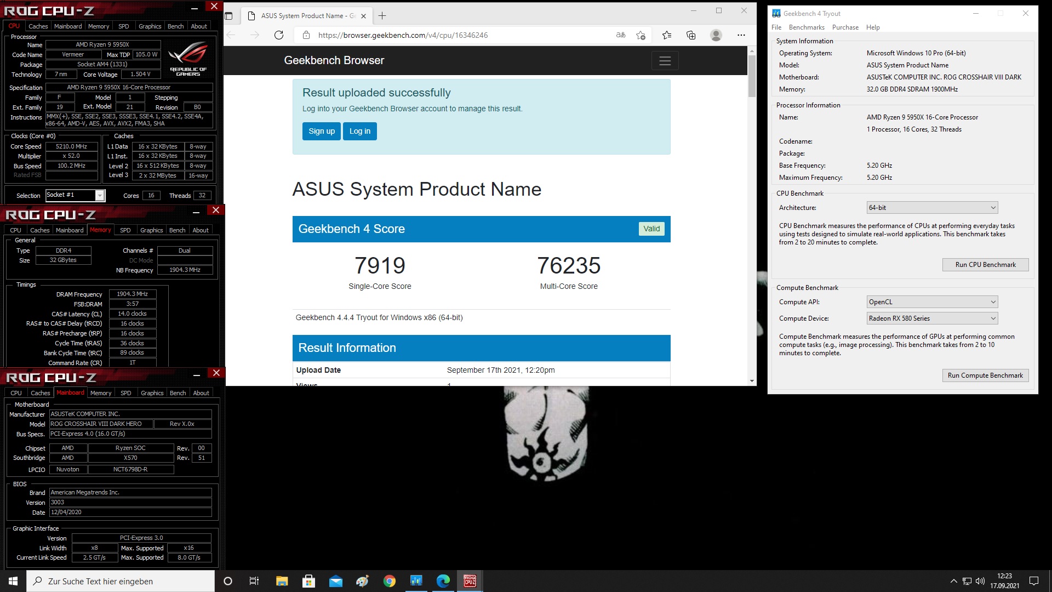Screen dimensions: 1052x592
Task: Open File Explorer from taskbar
Action: pyautogui.click(x=282, y=581)
